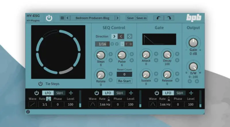Click upper modulation slot beside Pulse knob
Image resolution: width=230 pixels, height=127 pixels.
132,54
